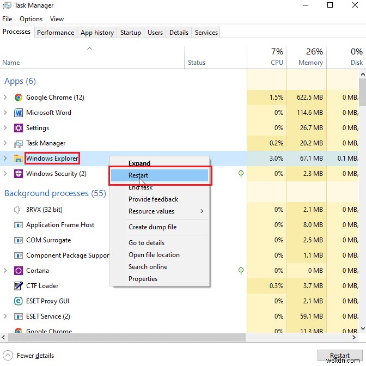Switch to the Users tab
The image size is (366, 366).
pyautogui.click(x=155, y=33)
